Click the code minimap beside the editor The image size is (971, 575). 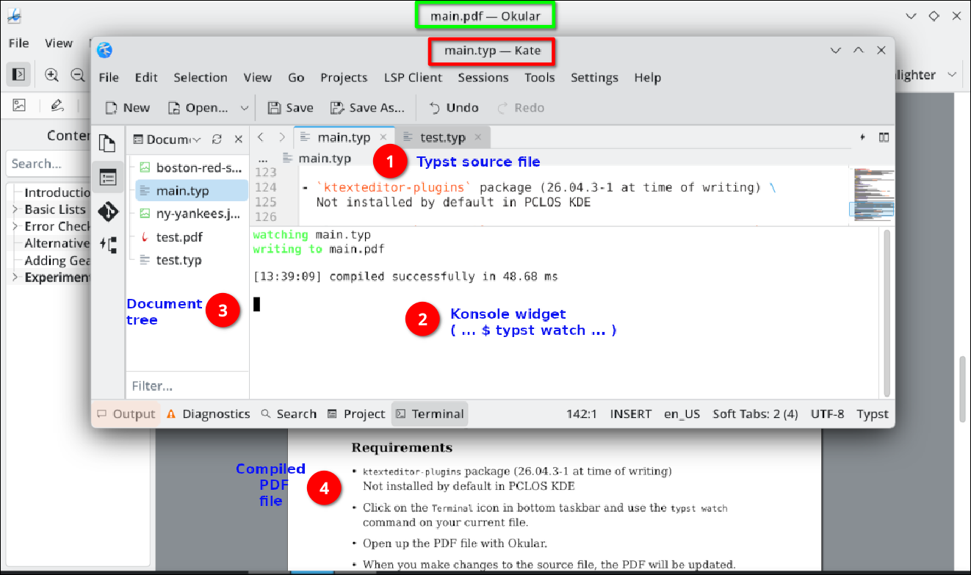[873, 197]
